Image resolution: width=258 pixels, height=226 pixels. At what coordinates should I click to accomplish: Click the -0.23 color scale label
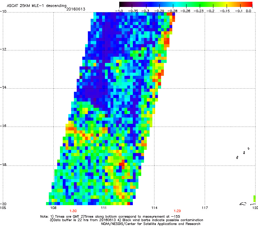tap(199, 11)
